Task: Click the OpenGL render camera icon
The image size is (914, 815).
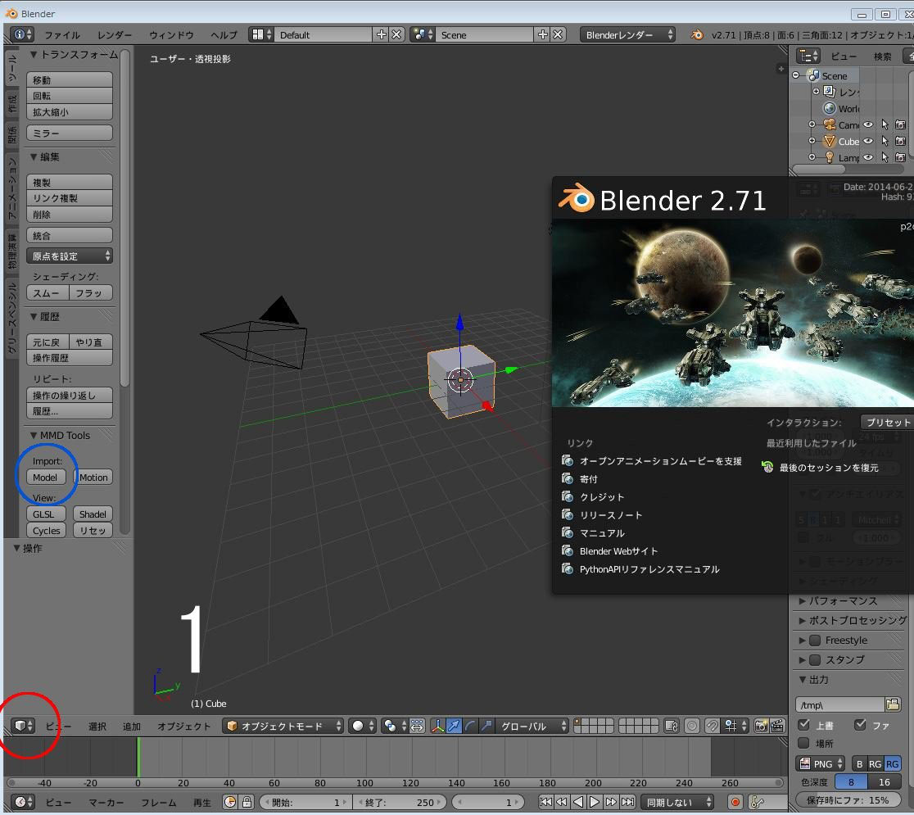Action: (761, 726)
